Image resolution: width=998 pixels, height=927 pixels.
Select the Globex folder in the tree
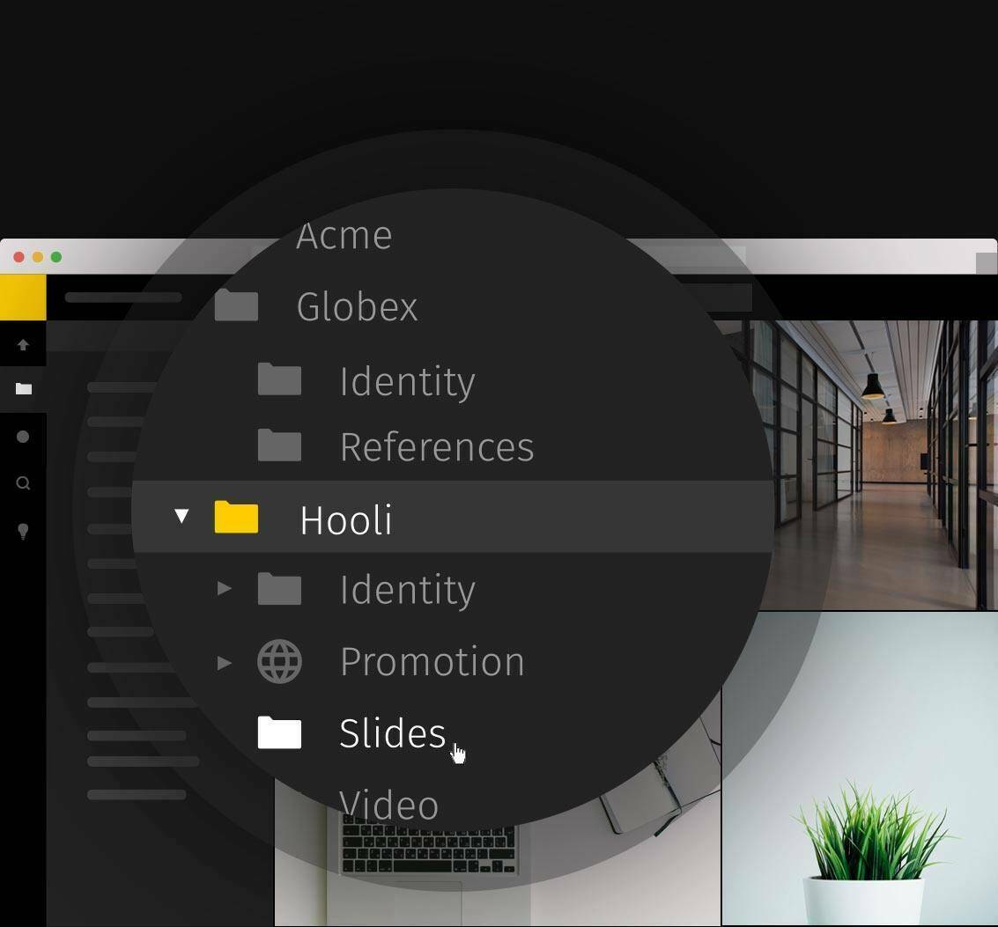click(357, 307)
